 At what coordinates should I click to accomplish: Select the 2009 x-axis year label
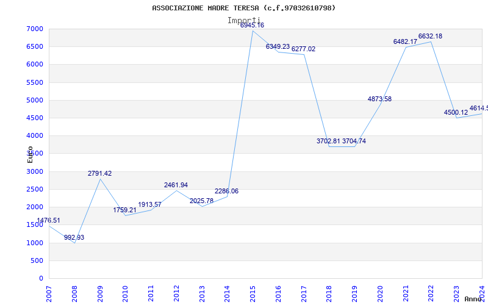(x=100, y=294)
